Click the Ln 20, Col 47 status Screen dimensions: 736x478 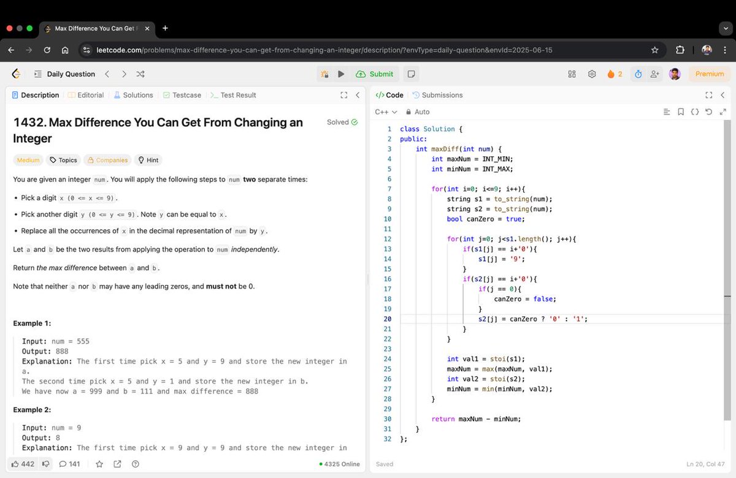pyautogui.click(x=706, y=464)
